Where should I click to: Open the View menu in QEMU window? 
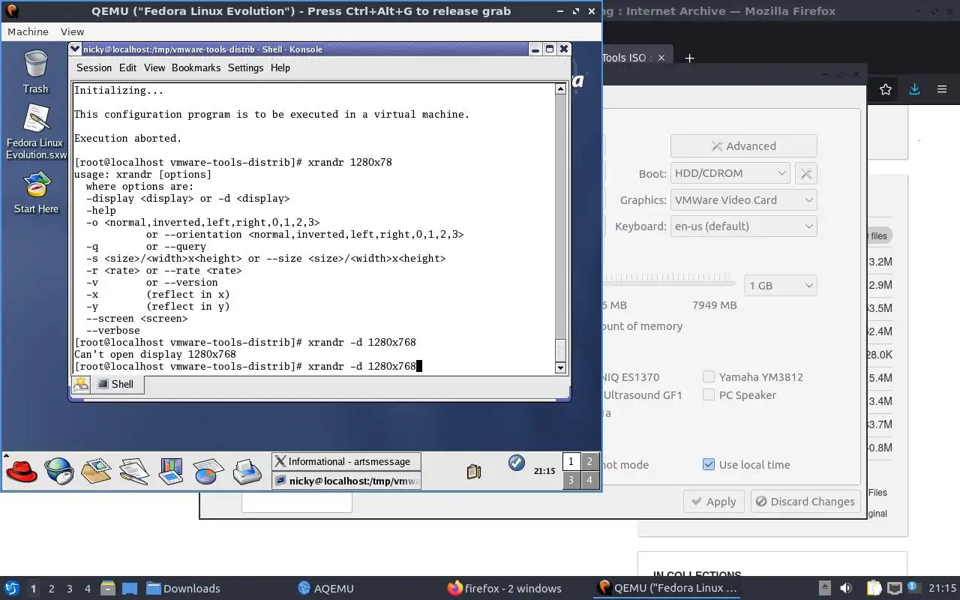(72, 31)
